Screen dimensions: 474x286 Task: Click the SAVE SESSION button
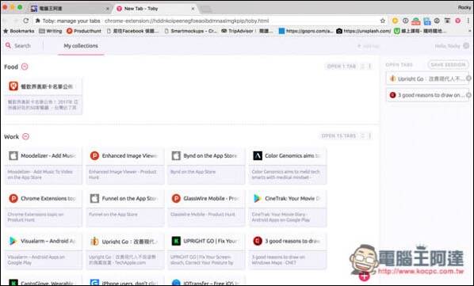tap(448, 65)
